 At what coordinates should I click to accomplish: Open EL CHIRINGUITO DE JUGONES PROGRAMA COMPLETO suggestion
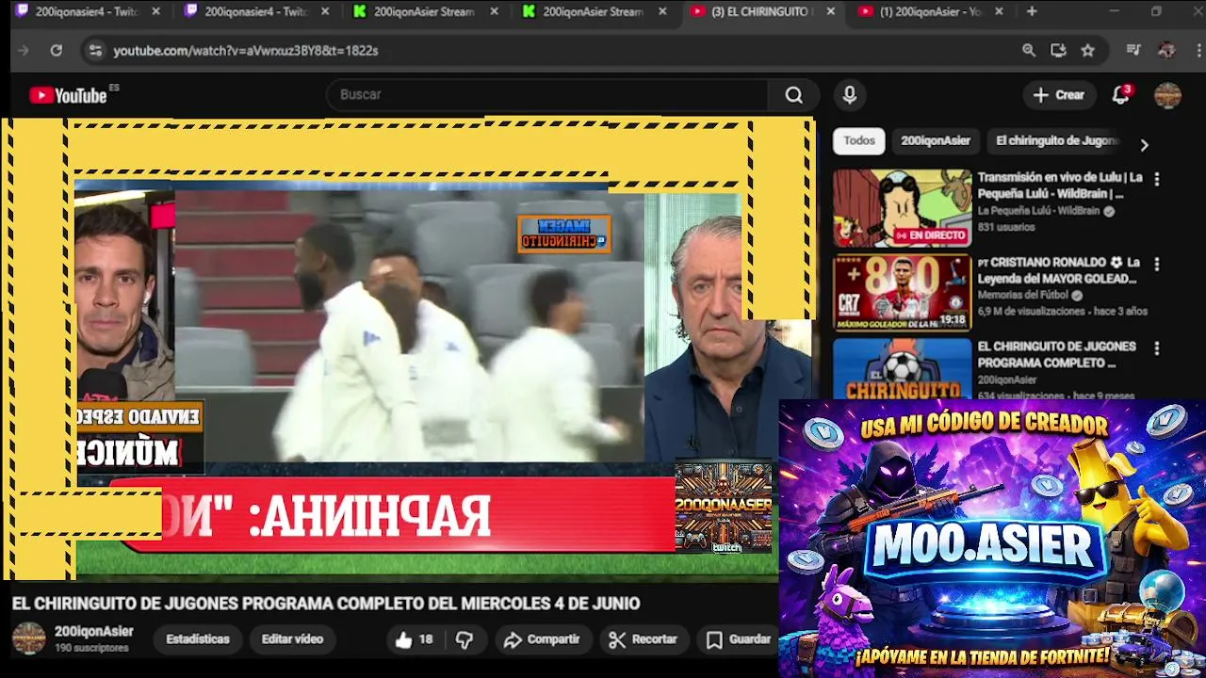click(x=1057, y=355)
